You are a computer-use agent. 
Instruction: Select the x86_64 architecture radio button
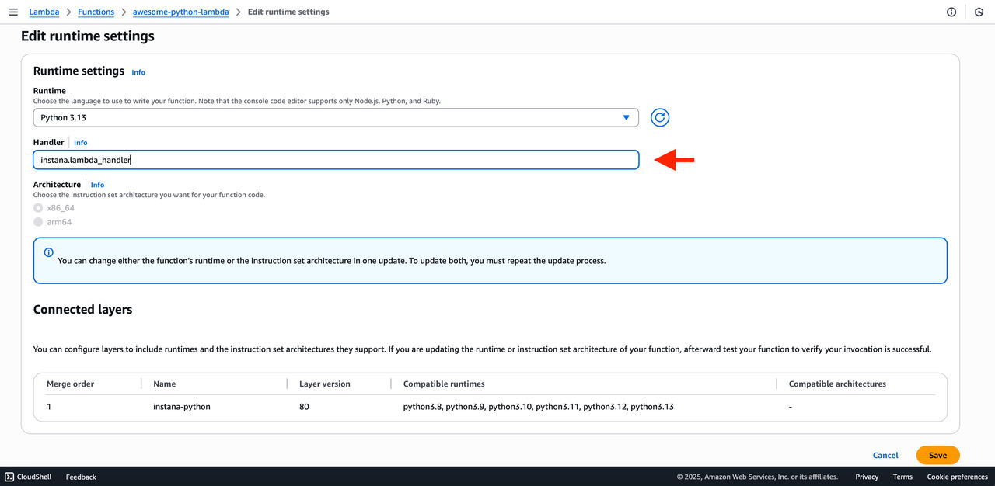(38, 208)
